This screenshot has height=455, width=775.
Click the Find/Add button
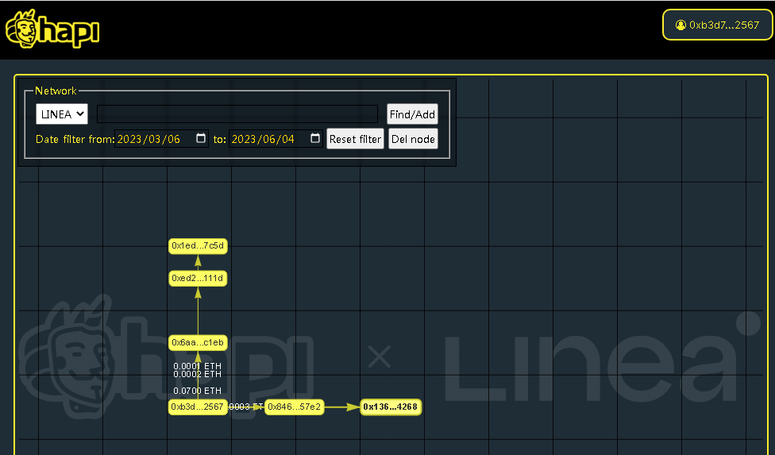(x=412, y=114)
